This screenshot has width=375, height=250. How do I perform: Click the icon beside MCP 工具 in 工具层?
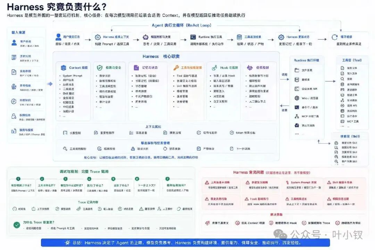pyautogui.click(x=342, y=122)
